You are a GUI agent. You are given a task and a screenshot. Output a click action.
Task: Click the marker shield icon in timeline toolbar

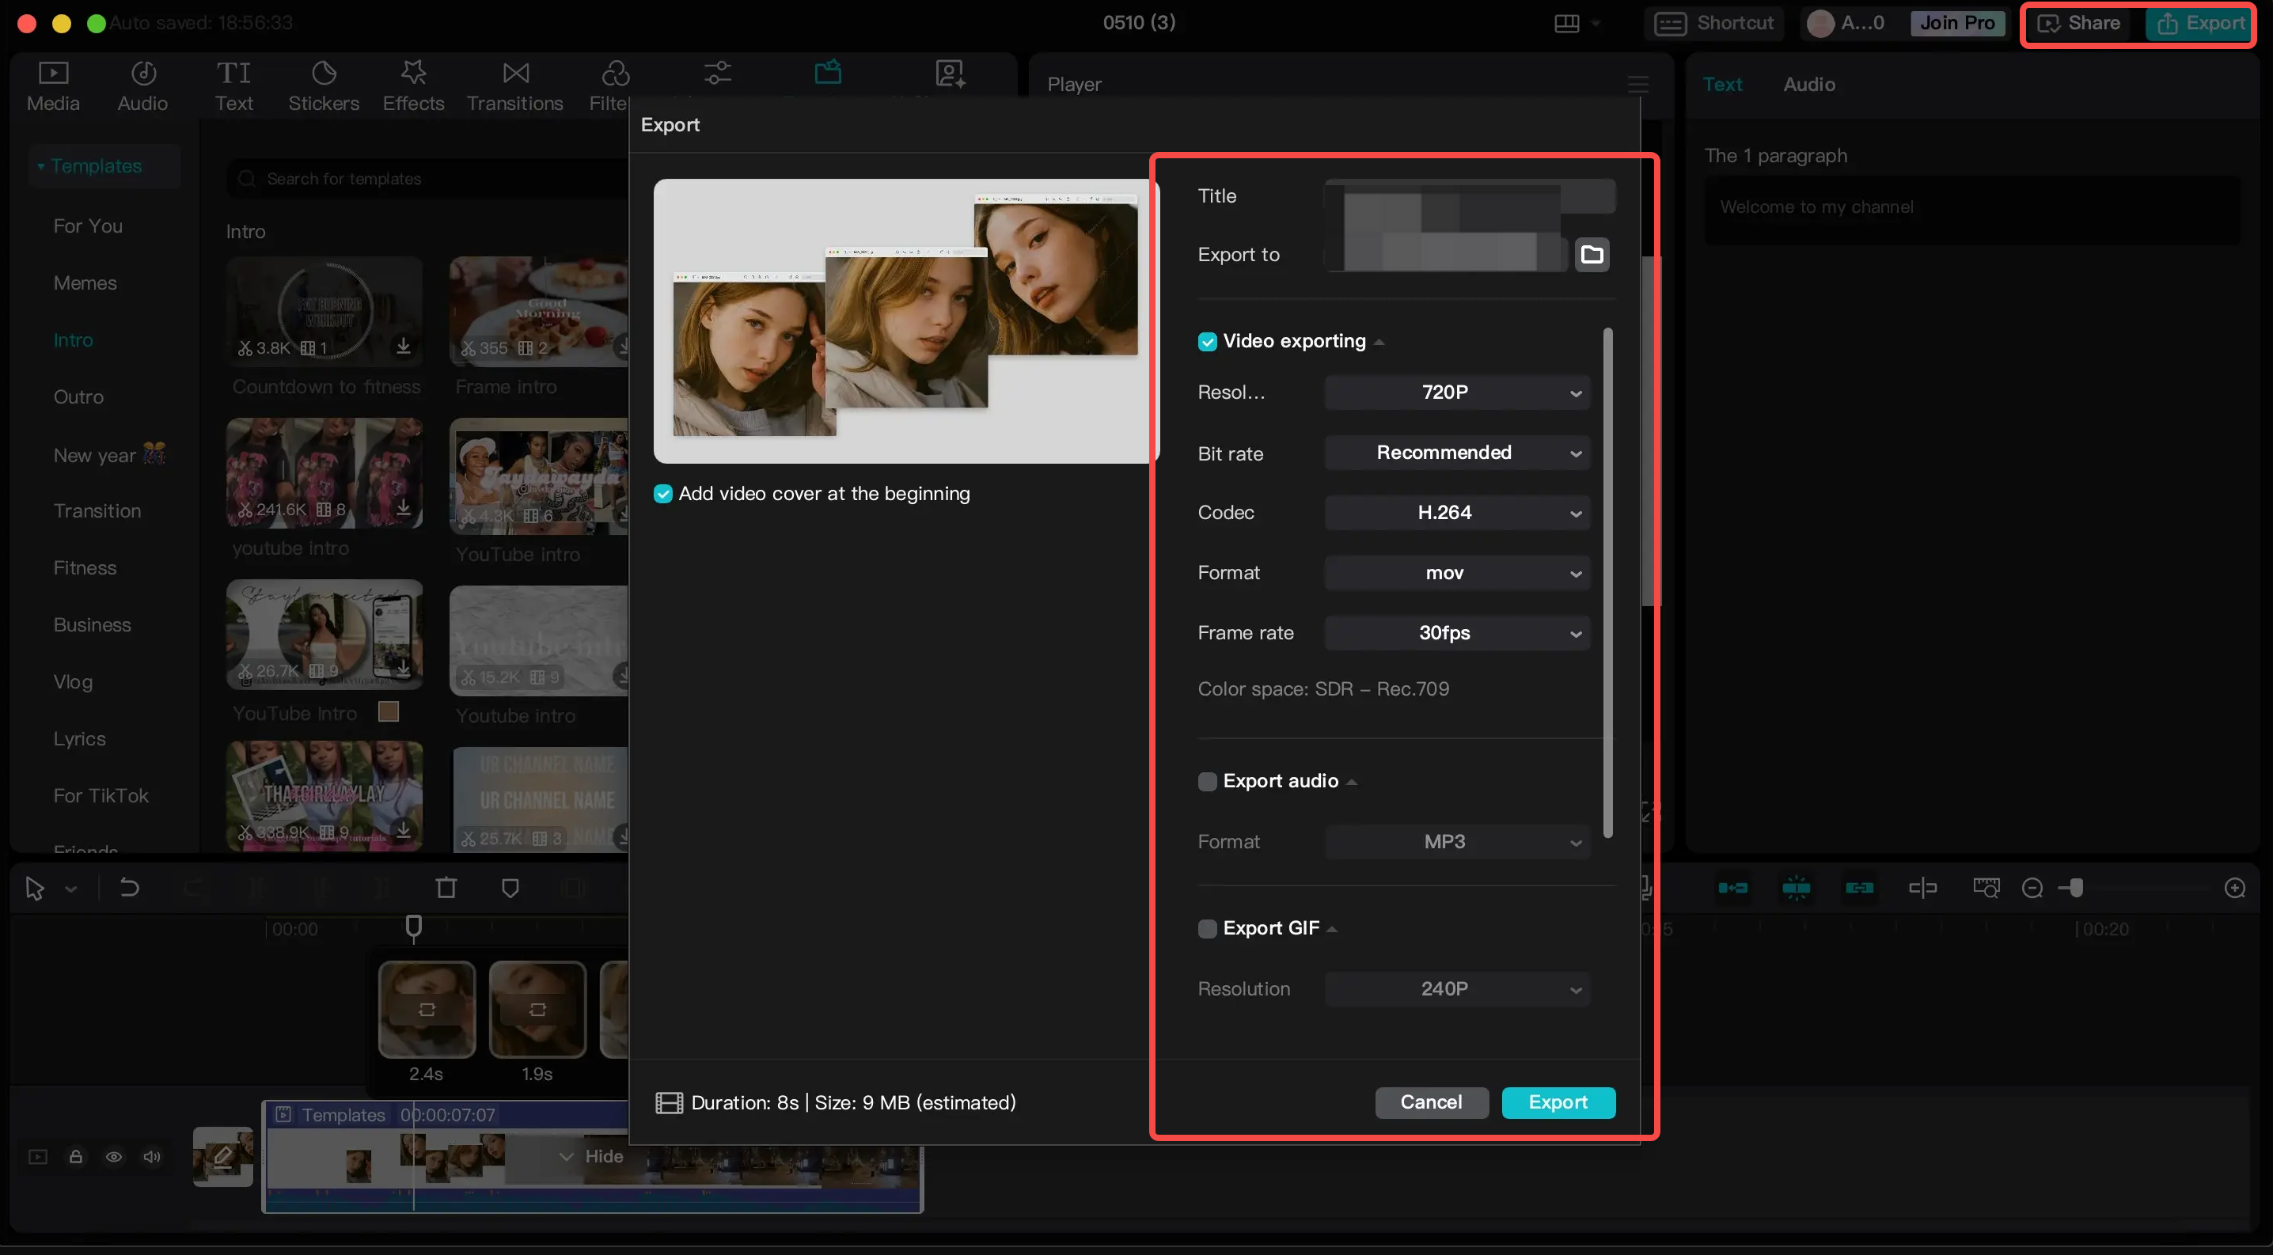tap(510, 888)
